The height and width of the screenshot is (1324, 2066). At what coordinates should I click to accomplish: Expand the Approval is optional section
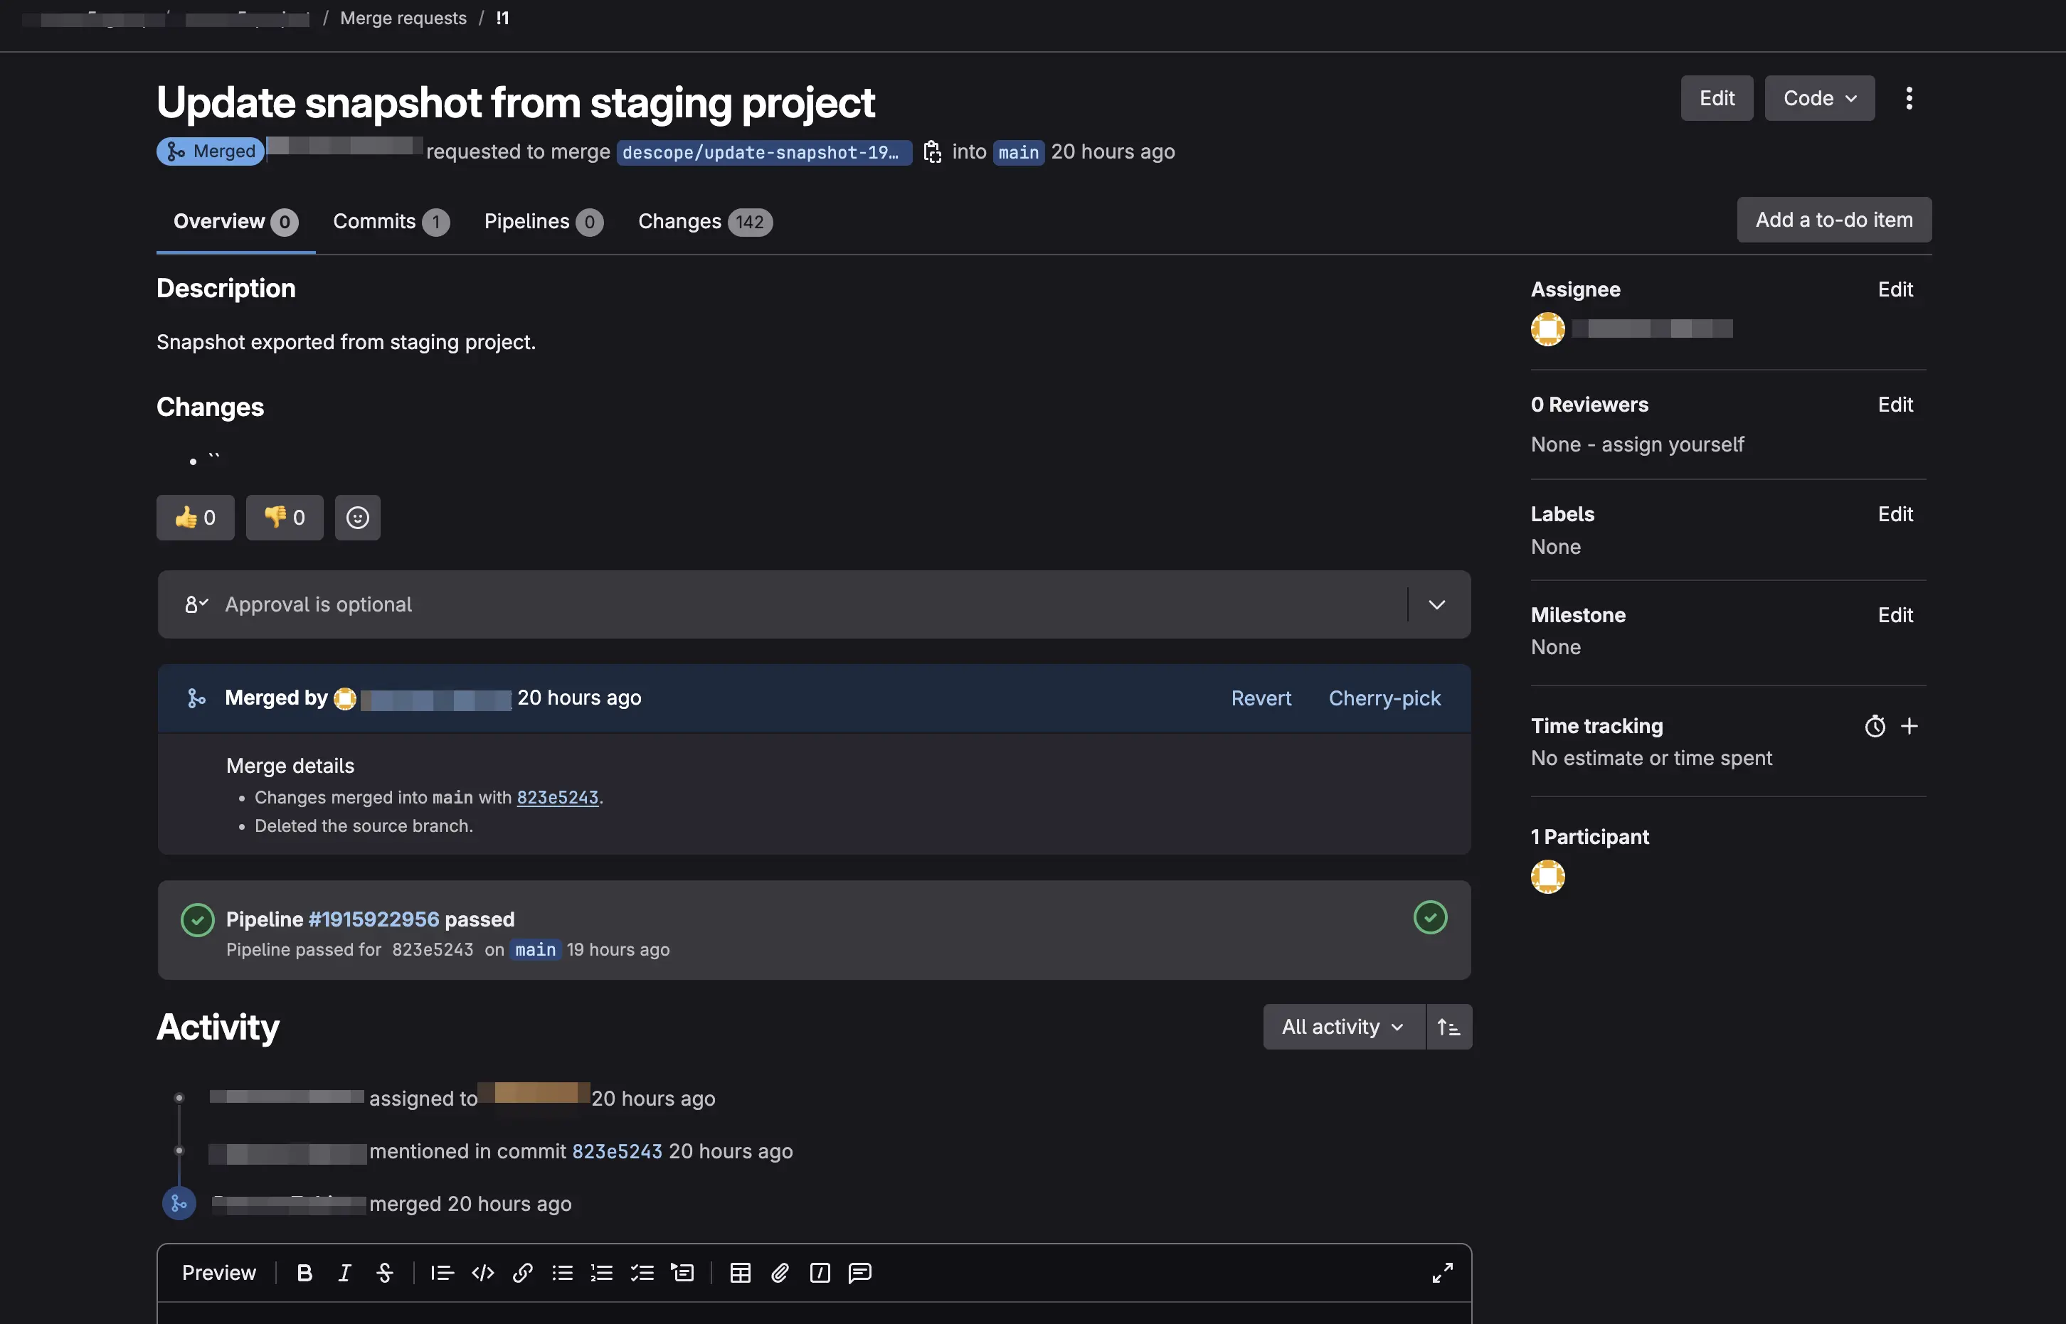(x=1435, y=604)
